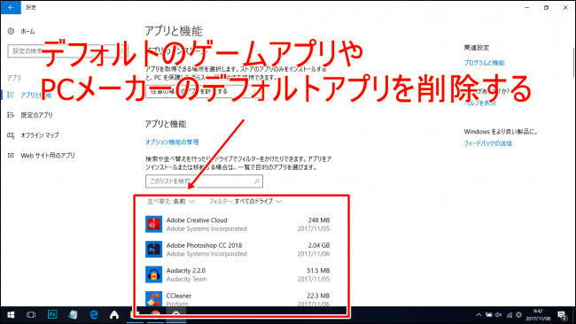The width and height of the screenshot is (576, 324).
Task: Go back with the arrow button
Action: tap(11, 7)
